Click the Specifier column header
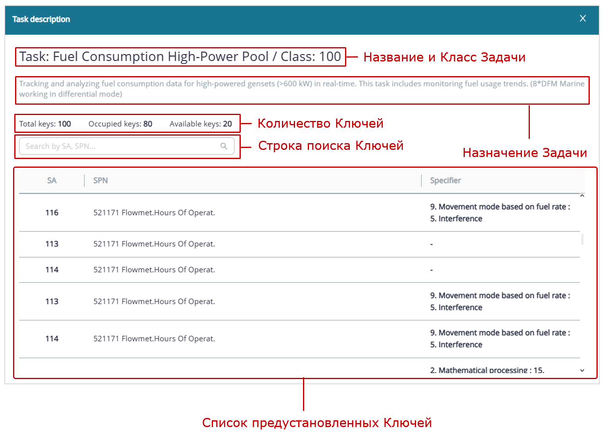Image resolution: width=606 pixels, height=433 pixels. click(445, 180)
